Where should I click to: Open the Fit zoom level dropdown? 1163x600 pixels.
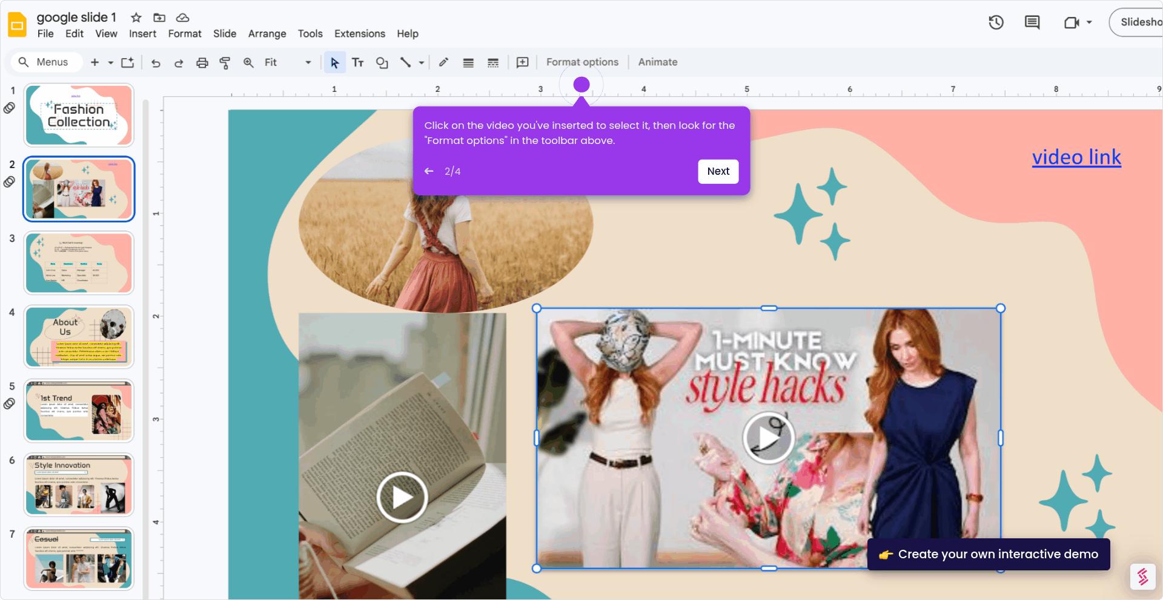coord(288,62)
